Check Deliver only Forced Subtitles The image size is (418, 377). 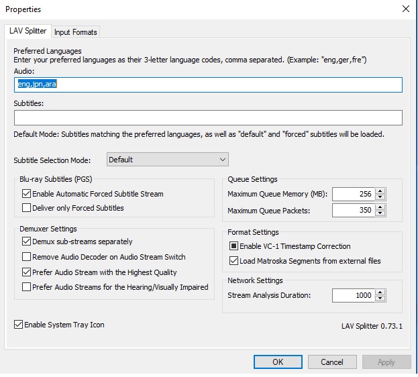point(27,208)
